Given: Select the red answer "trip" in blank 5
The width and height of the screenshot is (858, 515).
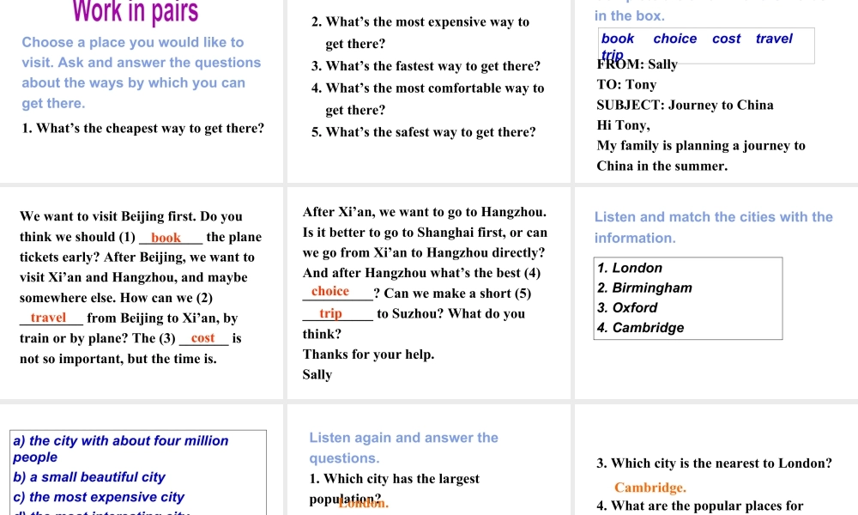Looking at the screenshot, I should pyautogui.click(x=330, y=313).
